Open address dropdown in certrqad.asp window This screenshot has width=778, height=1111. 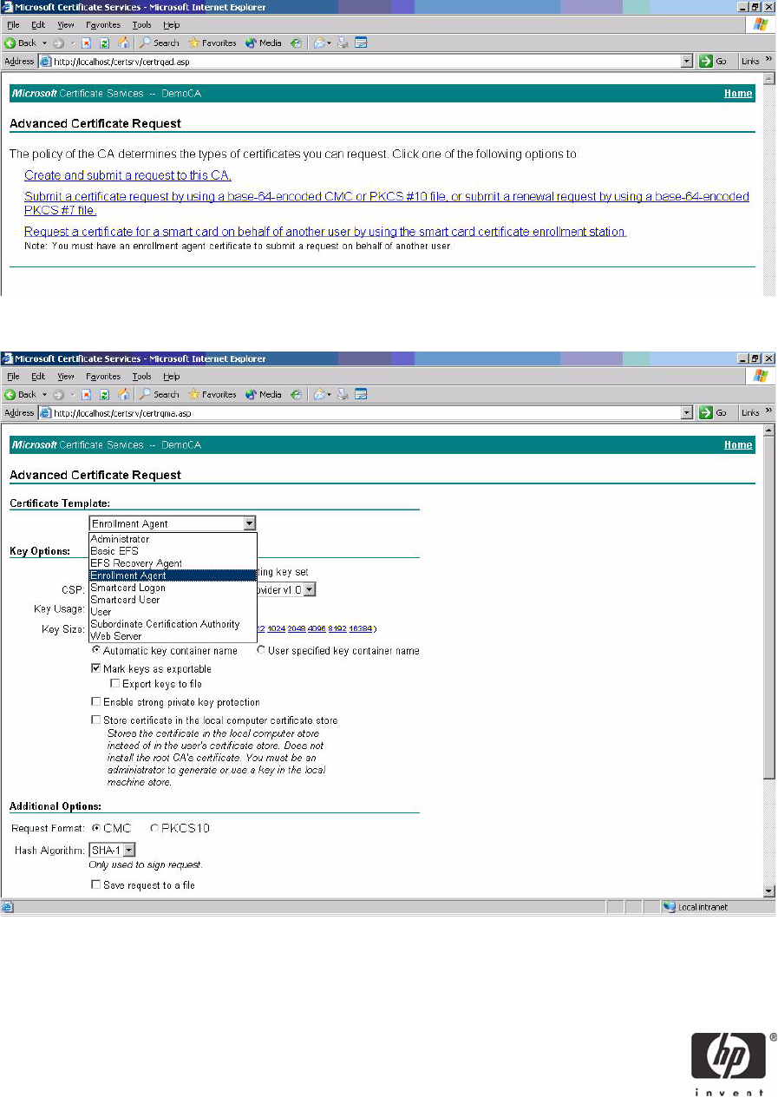tap(687, 61)
